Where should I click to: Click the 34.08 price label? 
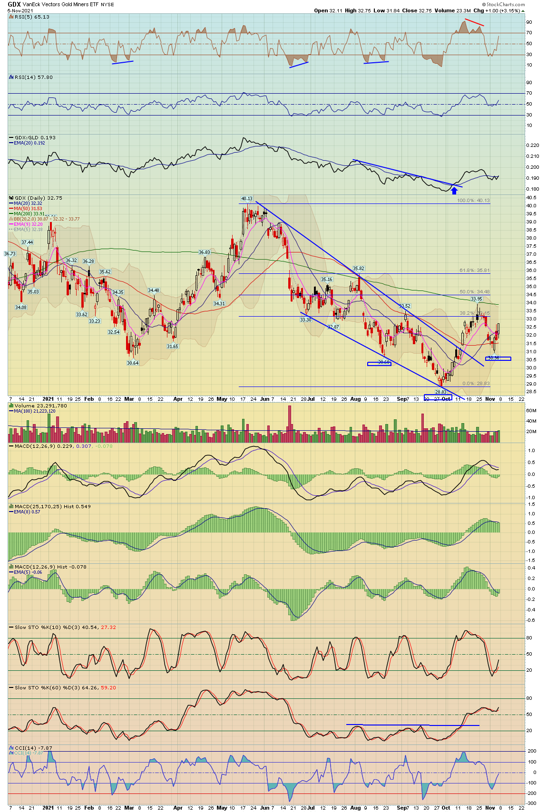click(x=21, y=307)
